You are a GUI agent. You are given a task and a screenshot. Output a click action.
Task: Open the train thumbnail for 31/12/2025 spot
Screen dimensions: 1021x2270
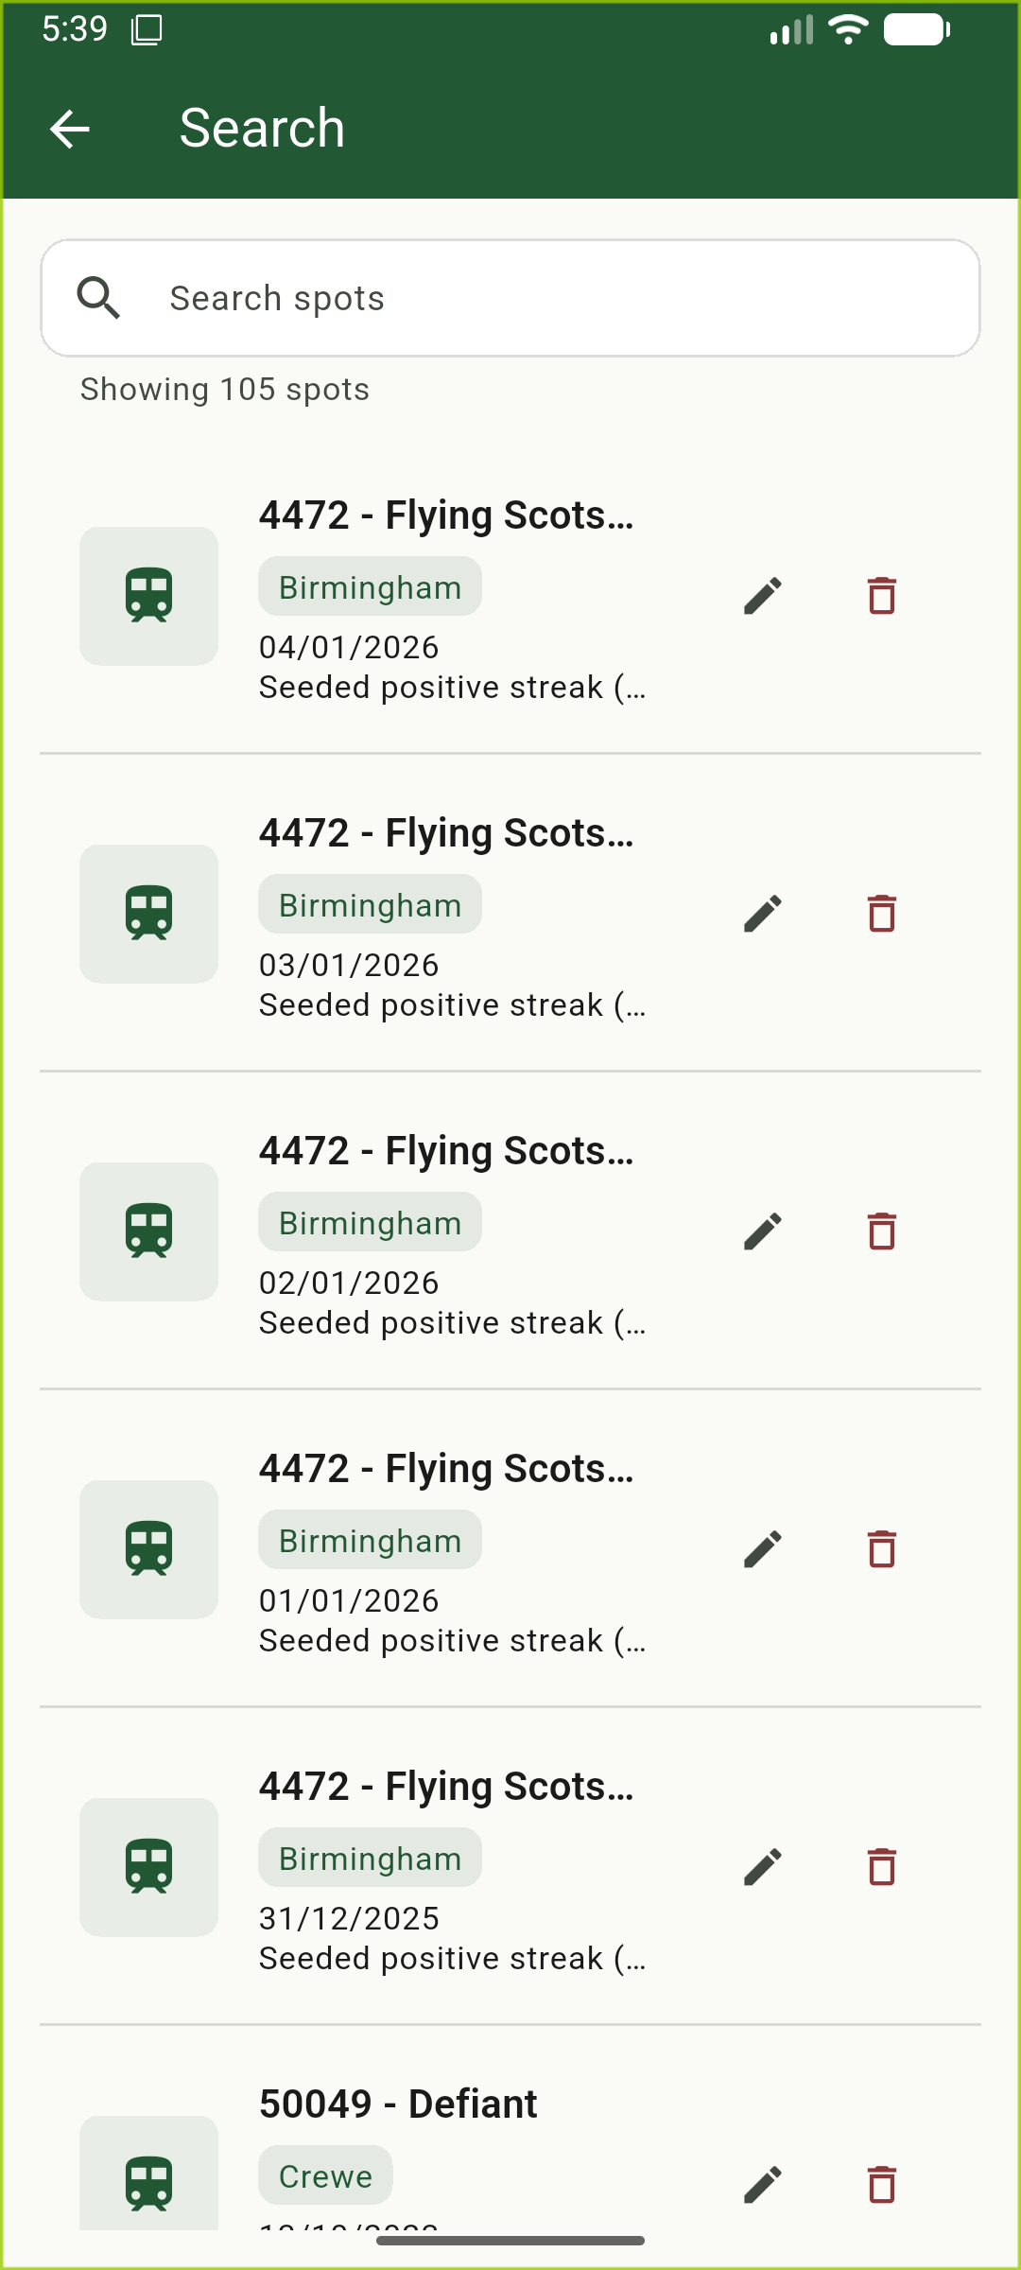click(148, 1867)
